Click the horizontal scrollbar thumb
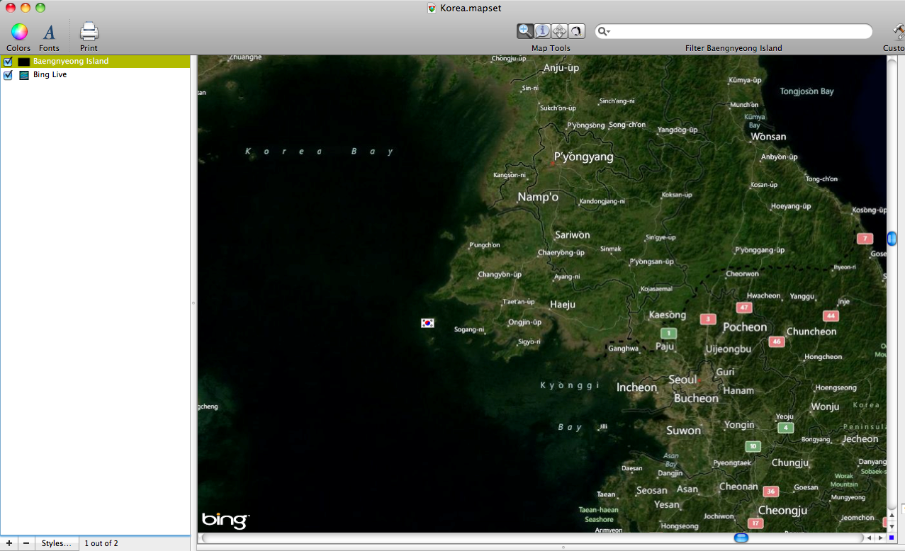The width and height of the screenshot is (905, 551). (741, 538)
